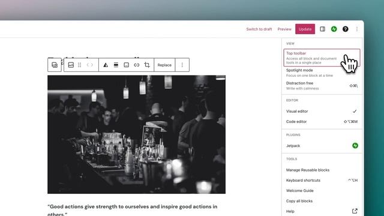
Task: Click the crop image icon
Action: [x=147, y=65]
